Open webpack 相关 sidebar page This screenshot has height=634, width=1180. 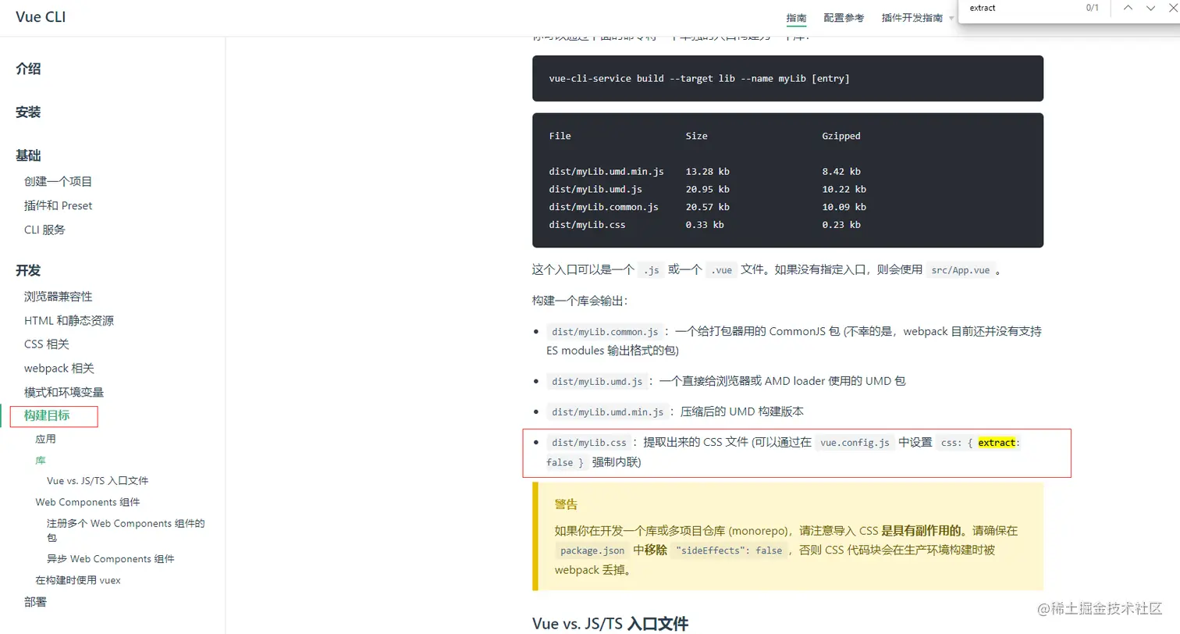point(59,369)
